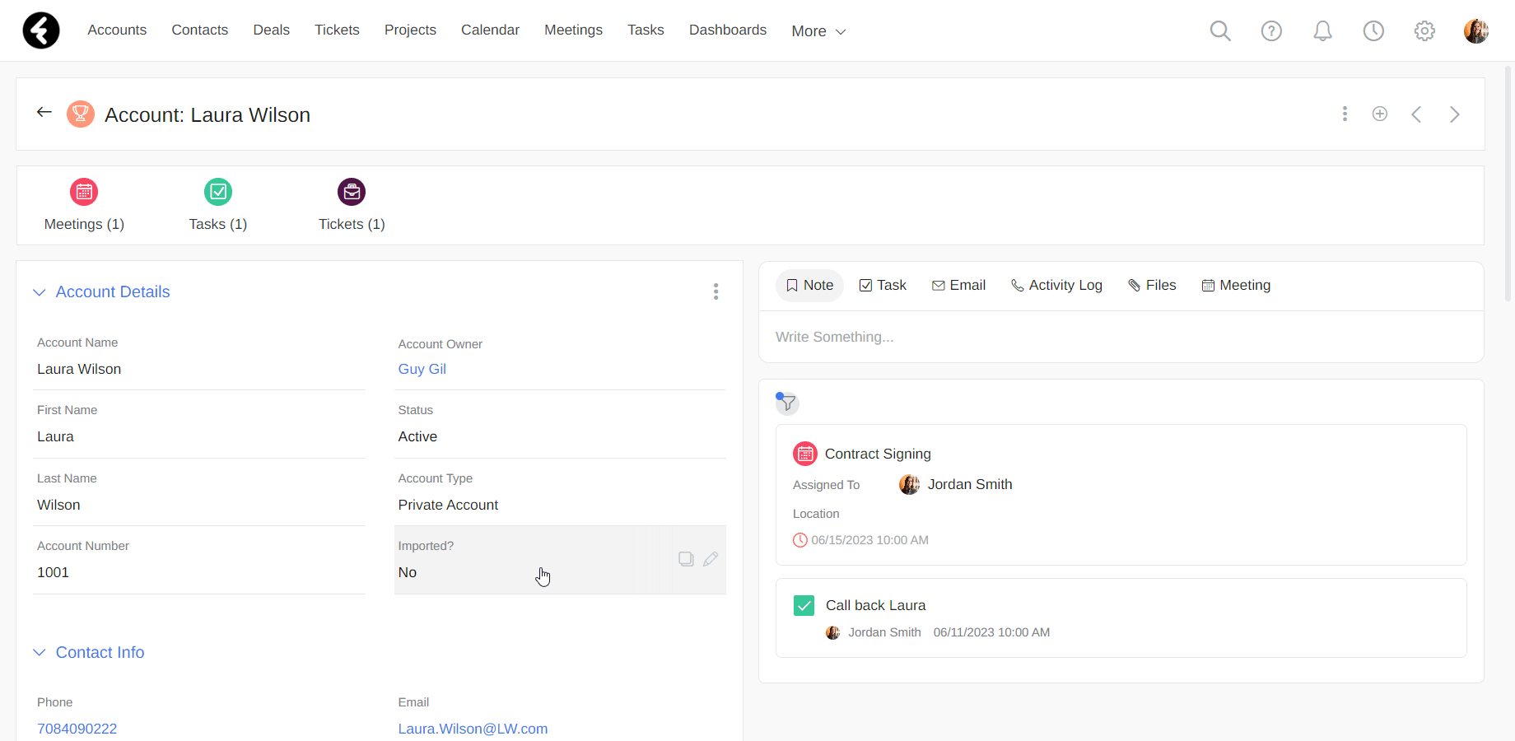Go to previous account record
The width and height of the screenshot is (1515, 741).
(x=1416, y=114)
